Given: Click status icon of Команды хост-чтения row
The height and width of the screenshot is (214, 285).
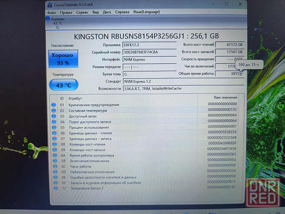Looking at the screenshot, I should 55,144.
